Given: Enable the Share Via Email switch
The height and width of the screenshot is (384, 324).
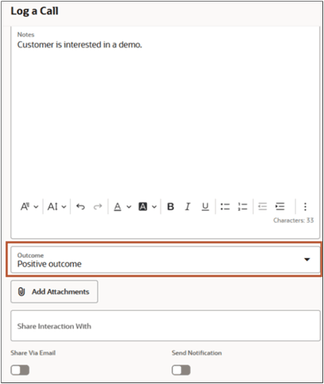Looking at the screenshot, I should pyautogui.click(x=20, y=370).
